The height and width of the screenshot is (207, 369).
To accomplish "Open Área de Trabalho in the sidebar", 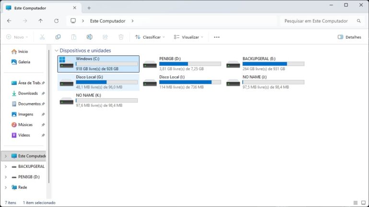I will tap(26, 83).
